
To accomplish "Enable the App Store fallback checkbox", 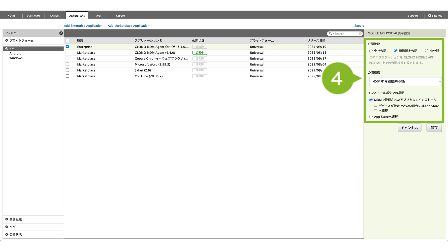I will (375, 108).
